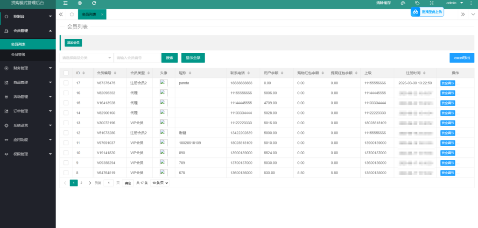Tick the checkbox for member ID 17
Screen dimensions: 478x228
66,83
